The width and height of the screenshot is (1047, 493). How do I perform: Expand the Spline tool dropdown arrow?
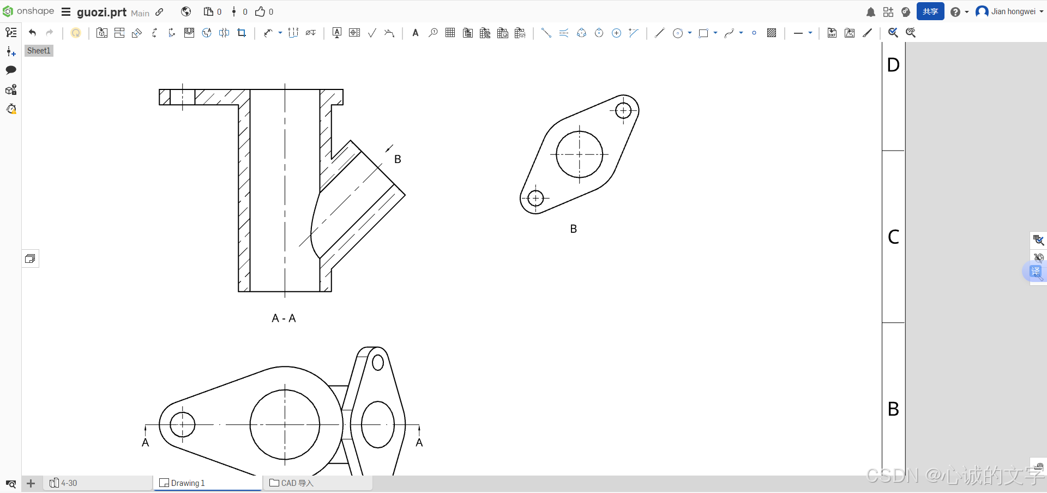click(x=741, y=33)
